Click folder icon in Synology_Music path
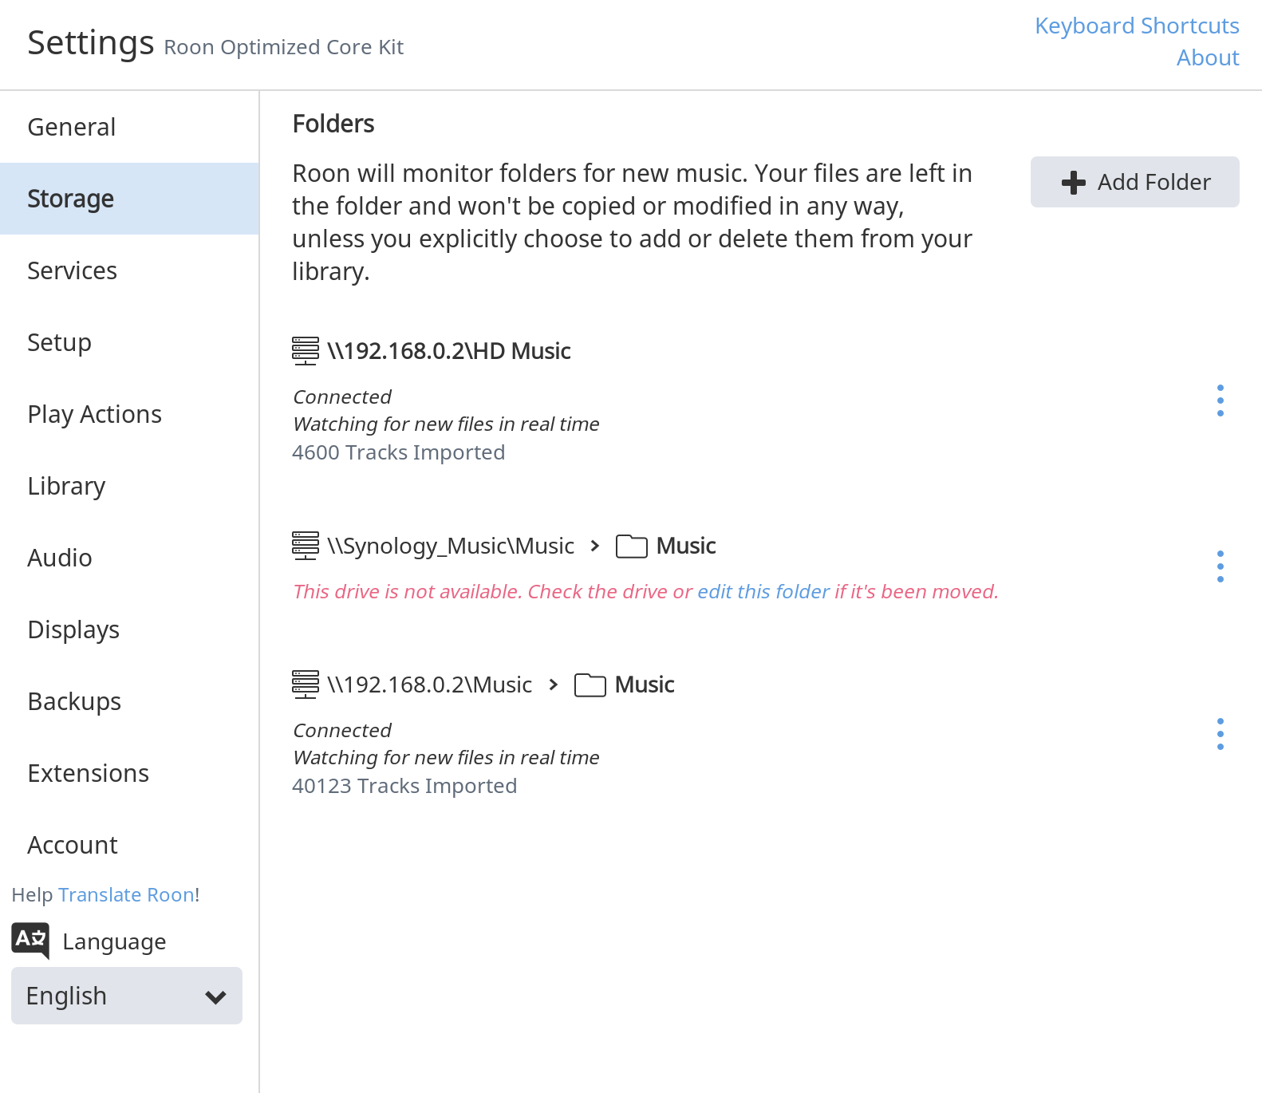 click(631, 546)
